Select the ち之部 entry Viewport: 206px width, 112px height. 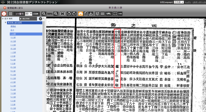13,60
